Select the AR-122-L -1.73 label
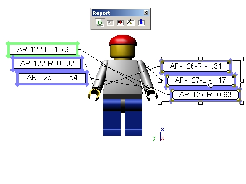The width and height of the screenshot is (246, 184). (43, 50)
